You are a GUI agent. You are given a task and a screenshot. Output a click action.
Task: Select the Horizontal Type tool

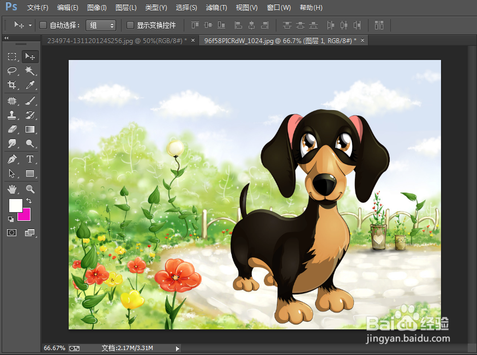[x=30, y=159]
